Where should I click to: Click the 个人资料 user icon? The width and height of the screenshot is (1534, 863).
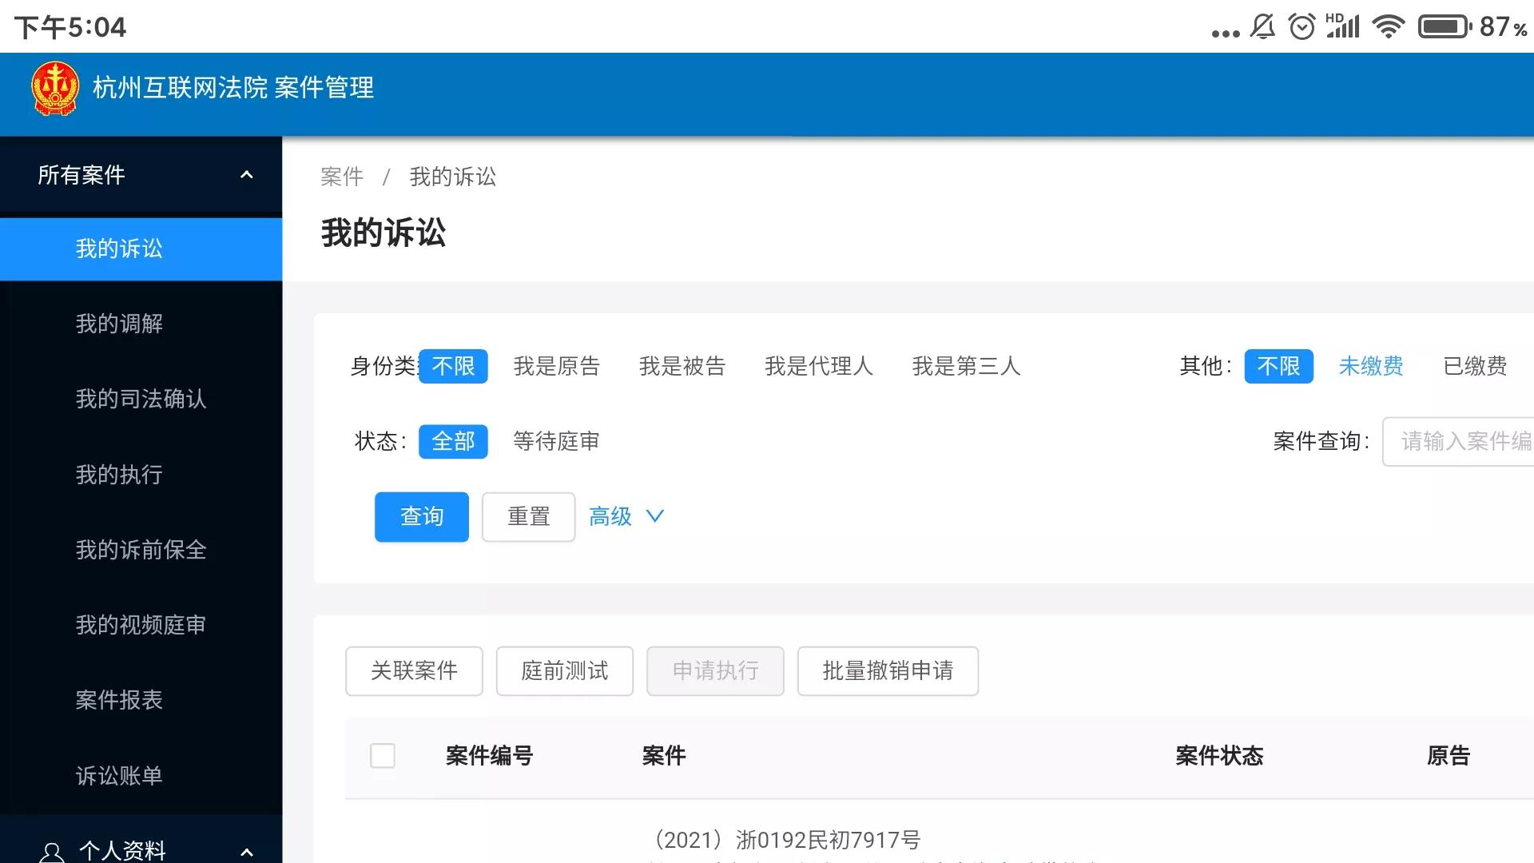[x=52, y=852]
